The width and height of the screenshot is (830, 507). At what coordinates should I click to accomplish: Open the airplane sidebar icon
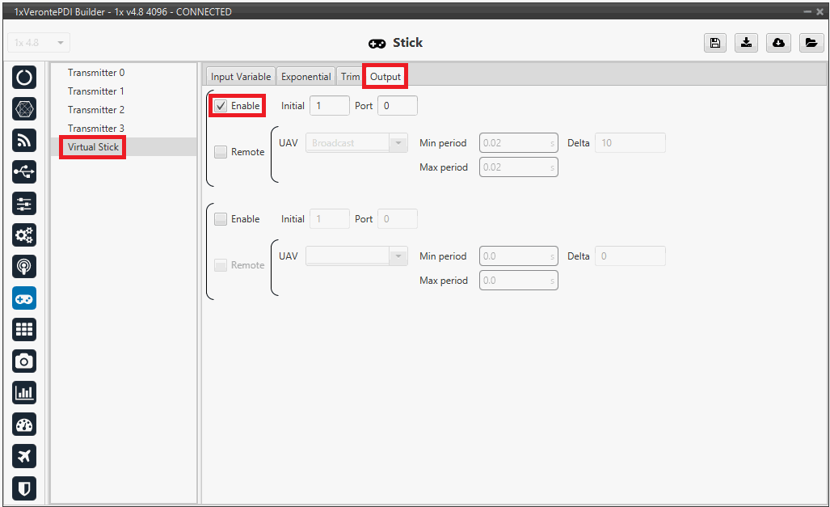click(24, 456)
